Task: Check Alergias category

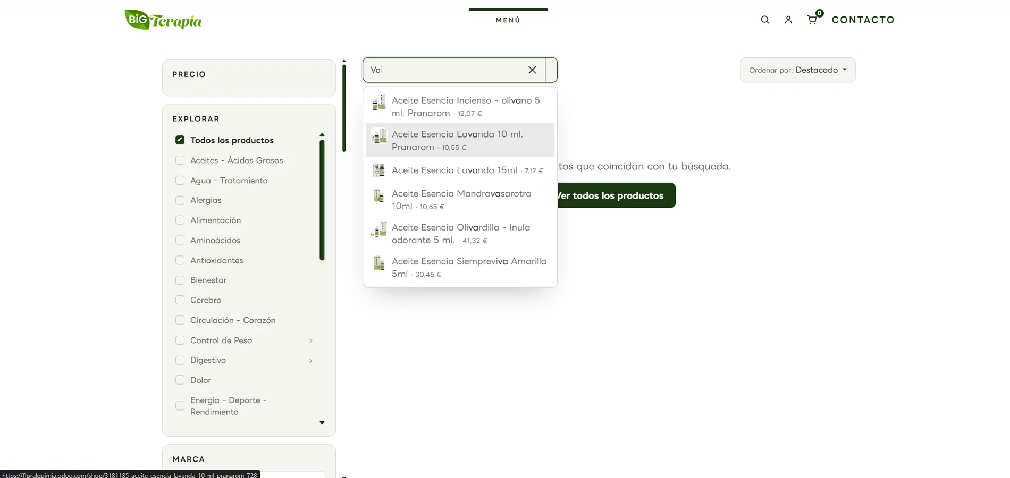Action: tap(180, 200)
